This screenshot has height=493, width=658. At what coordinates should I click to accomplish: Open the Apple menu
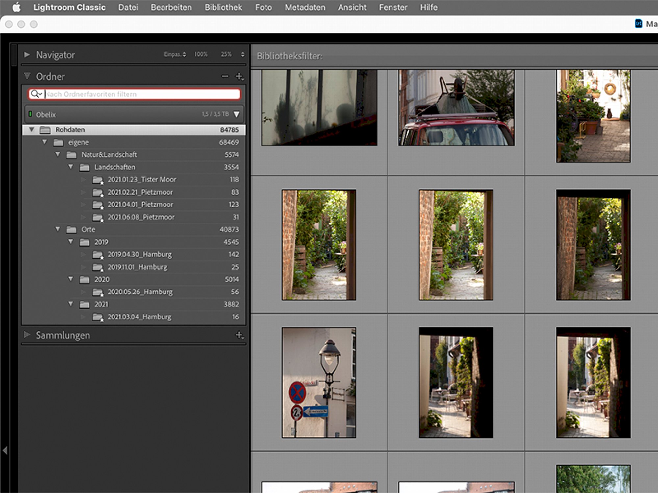point(16,7)
